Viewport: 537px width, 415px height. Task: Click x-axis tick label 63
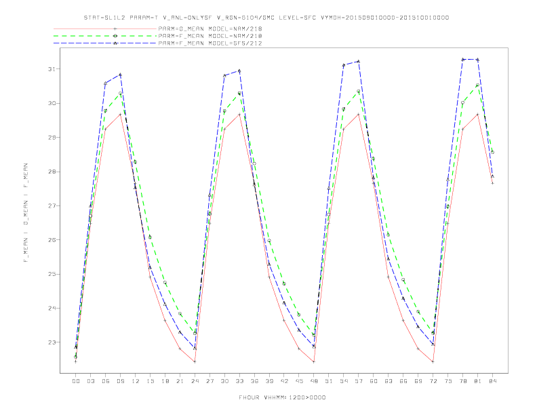389,381
